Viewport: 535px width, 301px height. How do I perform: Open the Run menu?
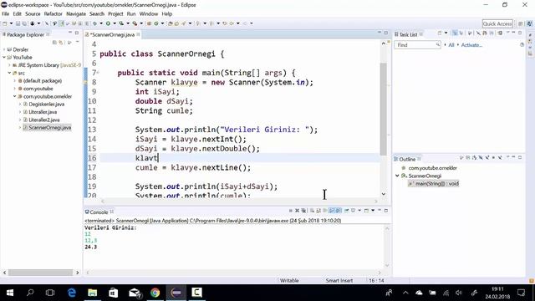point(131,14)
